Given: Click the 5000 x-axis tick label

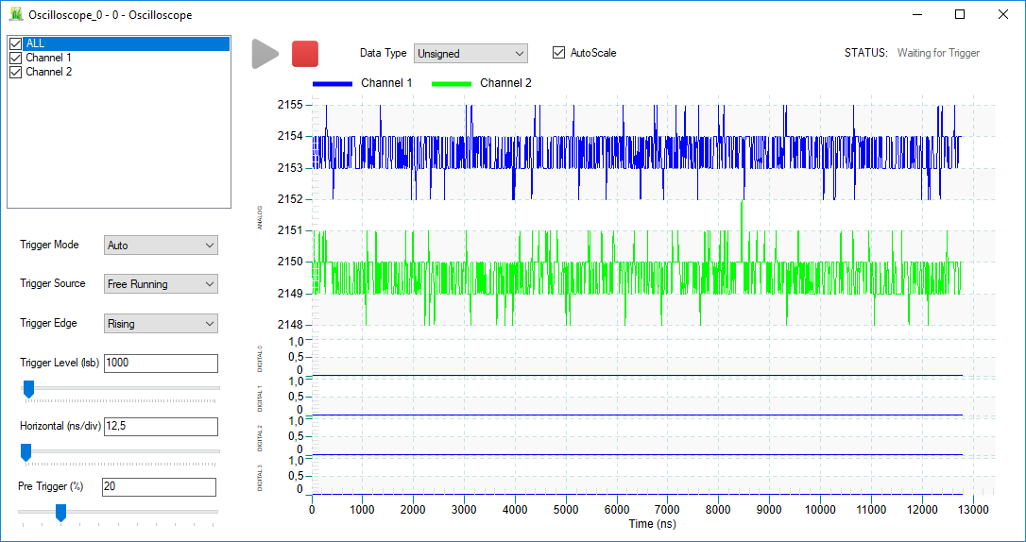Looking at the screenshot, I should click(566, 509).
